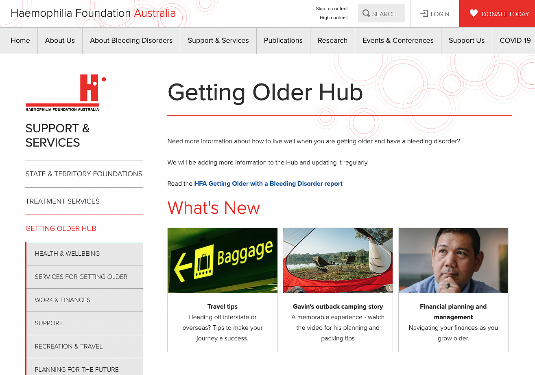This screenshot has height=375, width=535.
Task: Expand the Events & Conferences menu
Action: (398, 40)
